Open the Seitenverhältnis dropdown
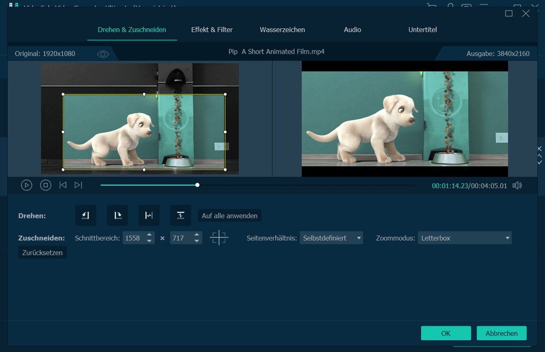 pos(331,238)
